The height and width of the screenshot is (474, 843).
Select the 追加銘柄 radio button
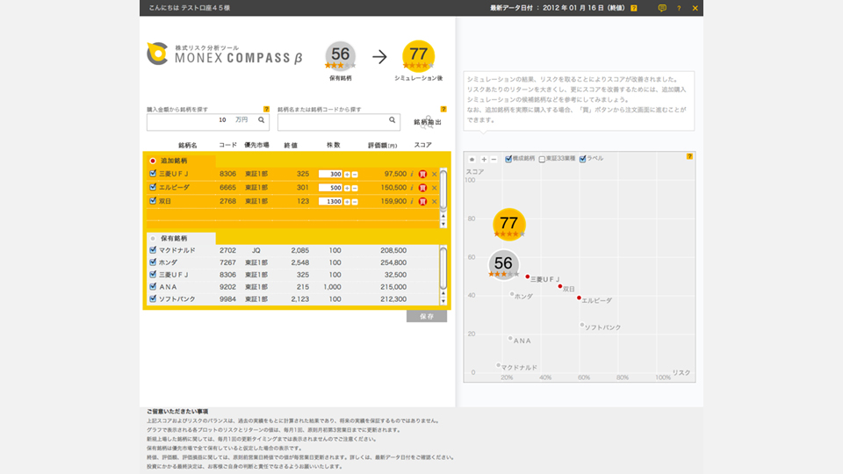pyautogui.click(x=153, y=161)
